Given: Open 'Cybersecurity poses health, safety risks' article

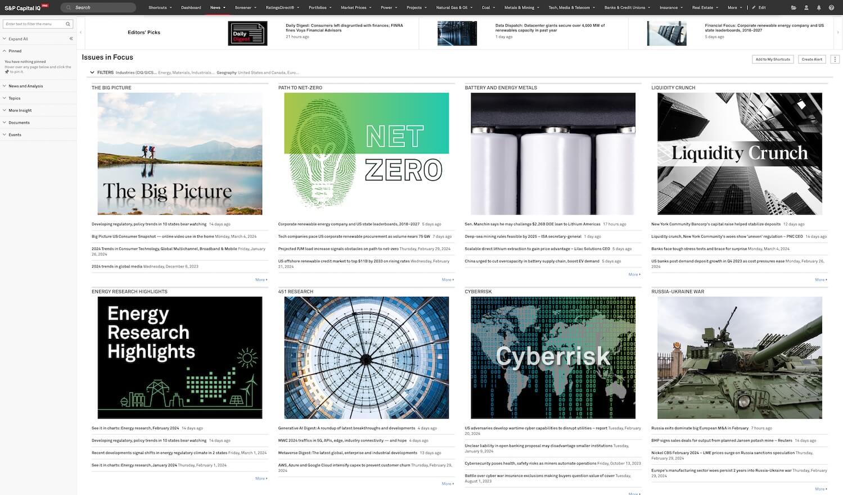Looking at the screenshot, I should pos(530,464).
